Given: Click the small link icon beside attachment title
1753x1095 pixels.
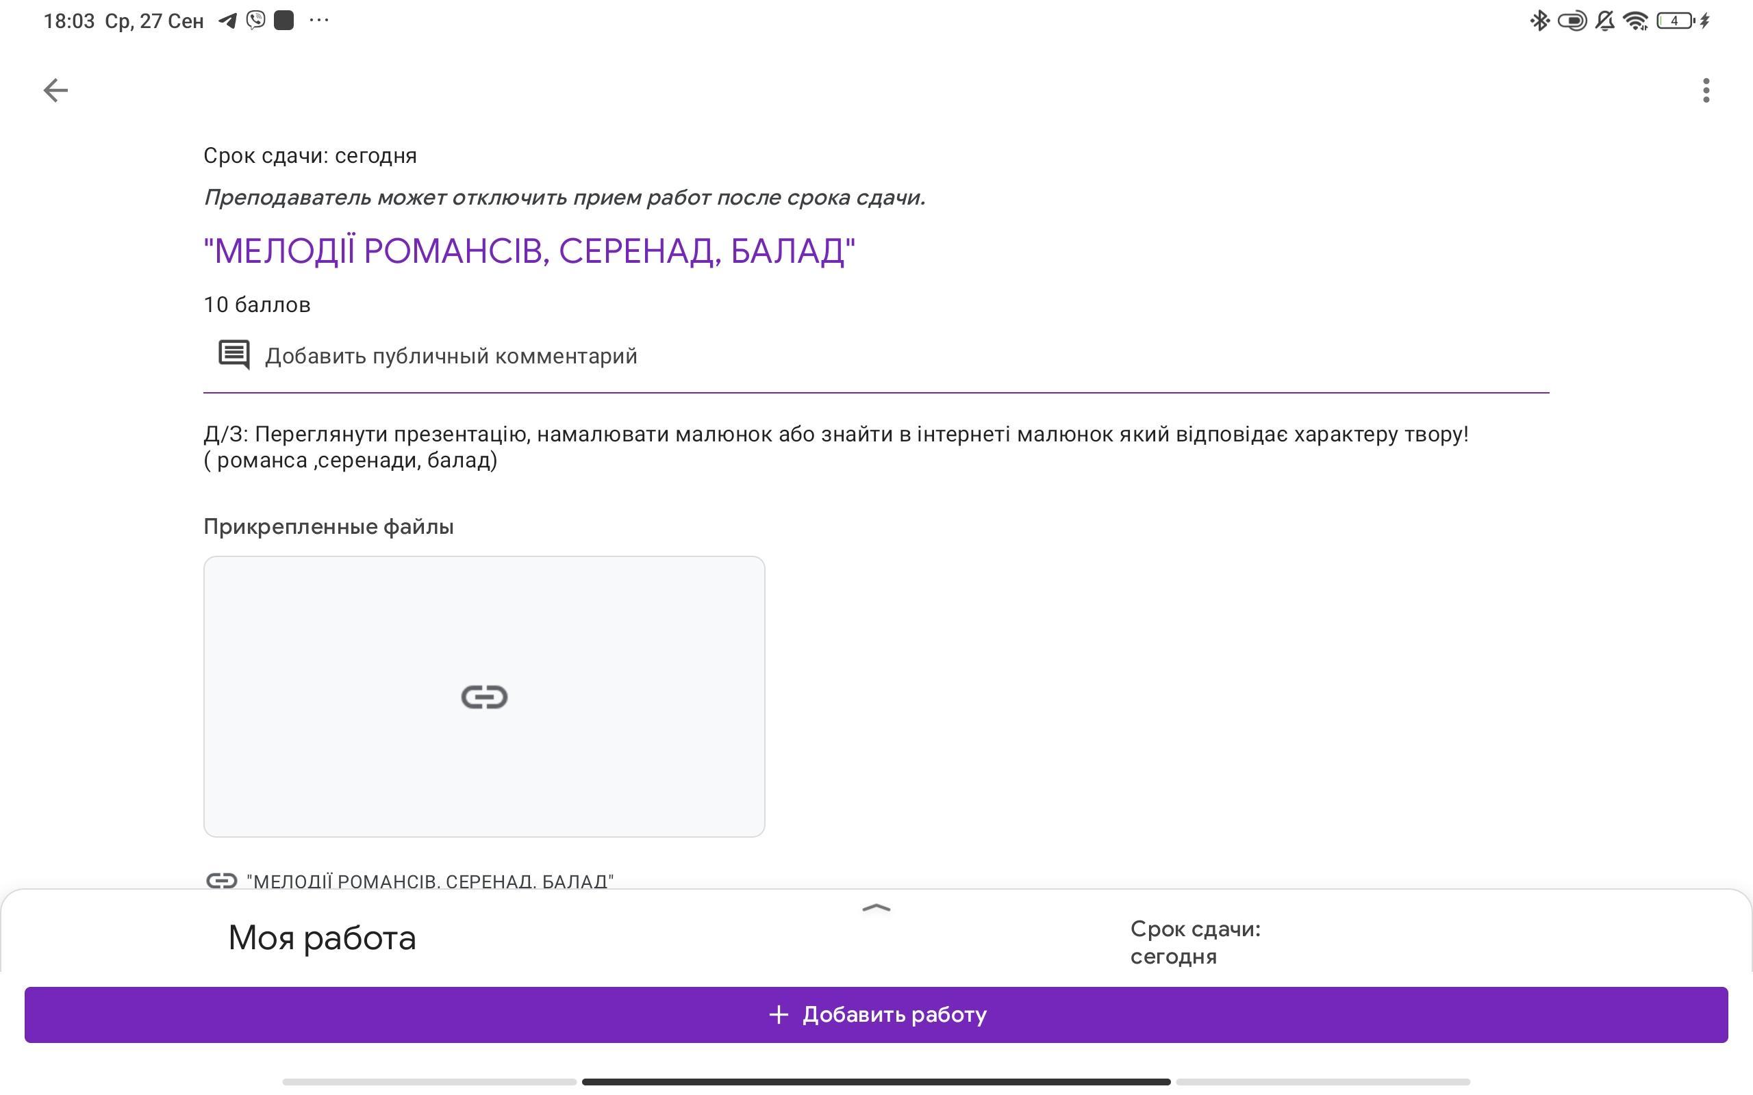Looking at the screenshot, I should coord(221,881).
